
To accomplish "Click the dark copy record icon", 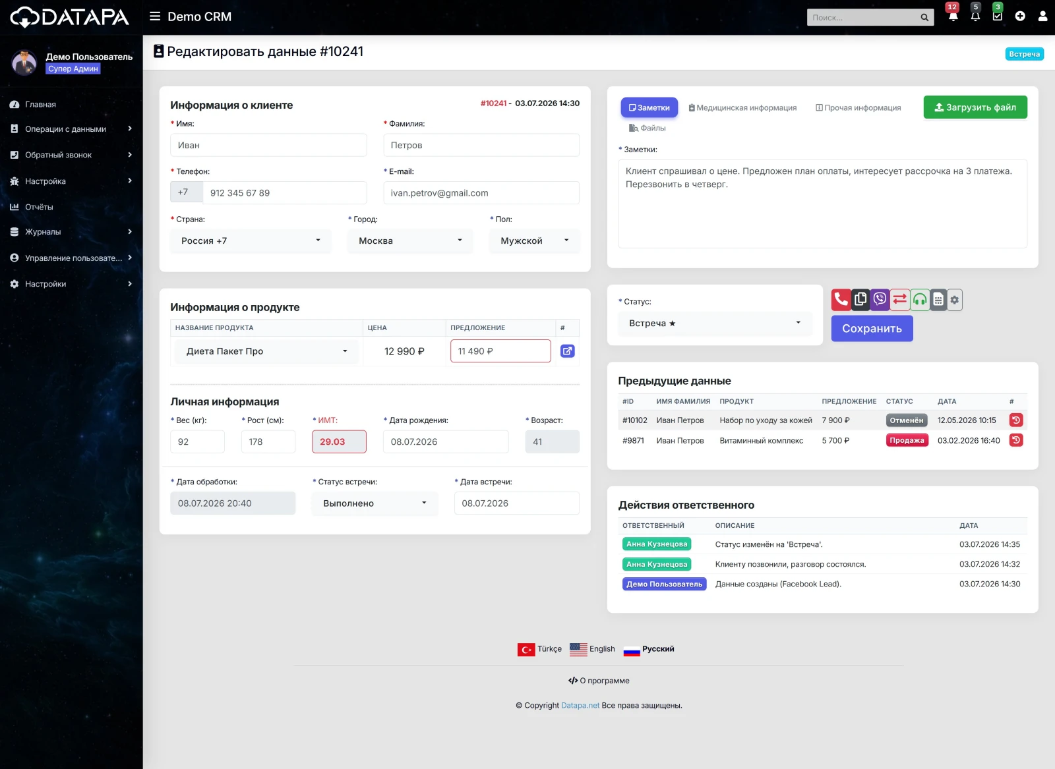I will click(x=860, y=300).
